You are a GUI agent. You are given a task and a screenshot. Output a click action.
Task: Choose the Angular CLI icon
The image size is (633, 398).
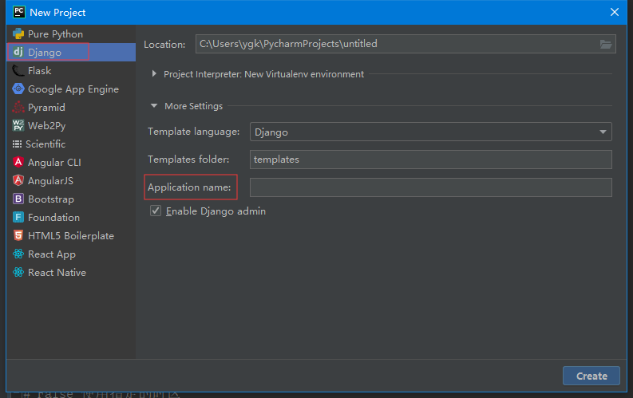pyautogui.click(x=18, y=163)
